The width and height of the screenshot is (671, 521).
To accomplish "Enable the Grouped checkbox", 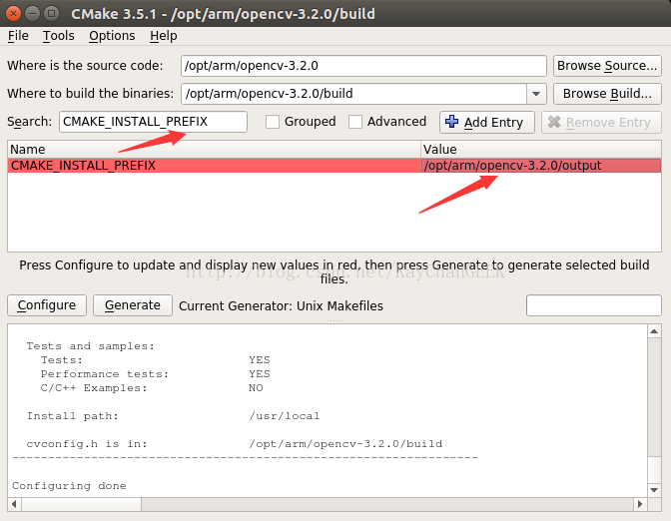I will [x=273, y=122].
